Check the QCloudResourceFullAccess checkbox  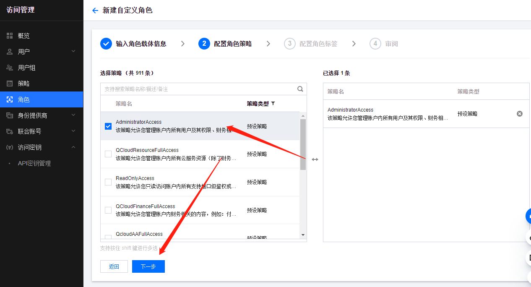click(x=108, y=154)
